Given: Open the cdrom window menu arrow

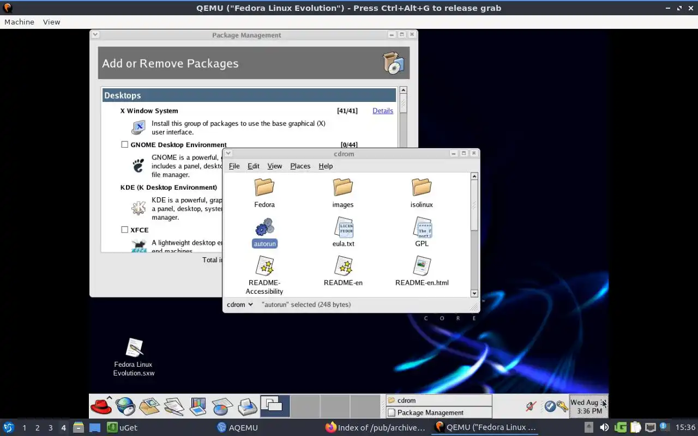Looking at the screenshot, I should [x=228, y=154].
